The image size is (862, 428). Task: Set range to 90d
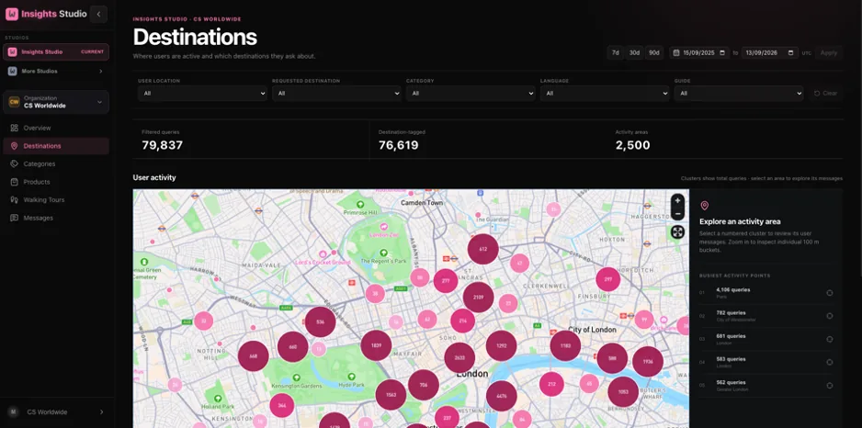[654, 52]
